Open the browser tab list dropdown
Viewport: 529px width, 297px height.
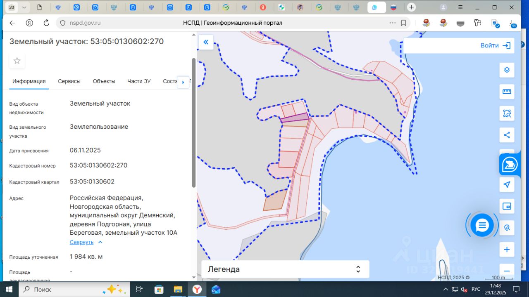click(24, 7)
